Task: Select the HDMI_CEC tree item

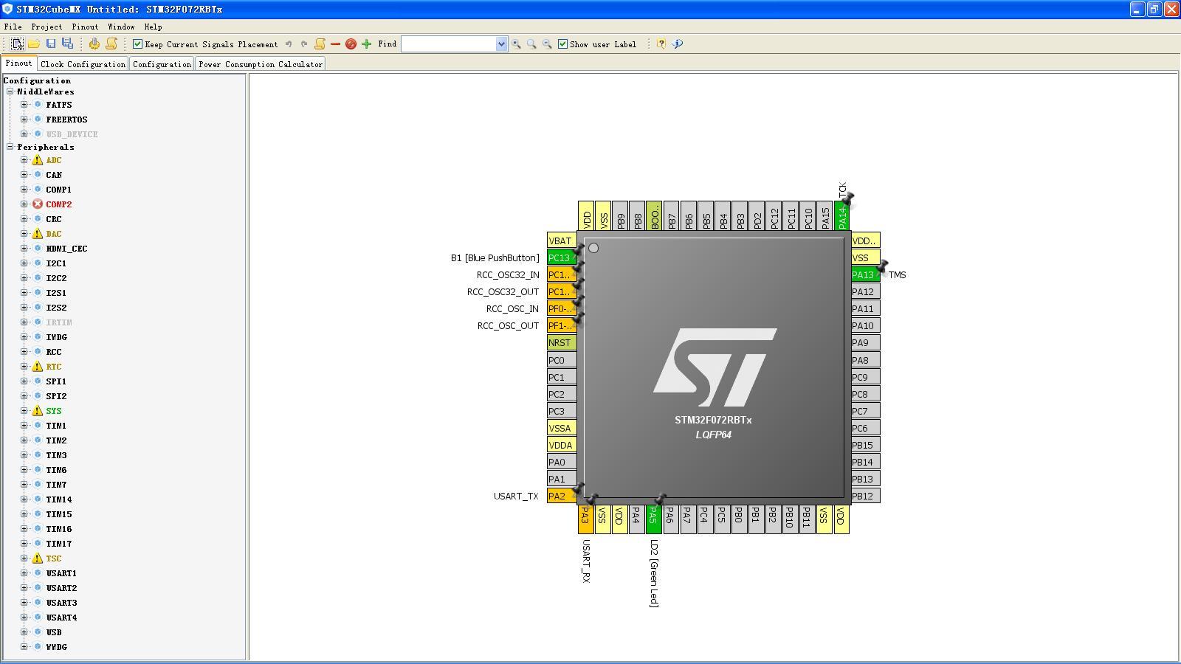Action: point(66,249)
